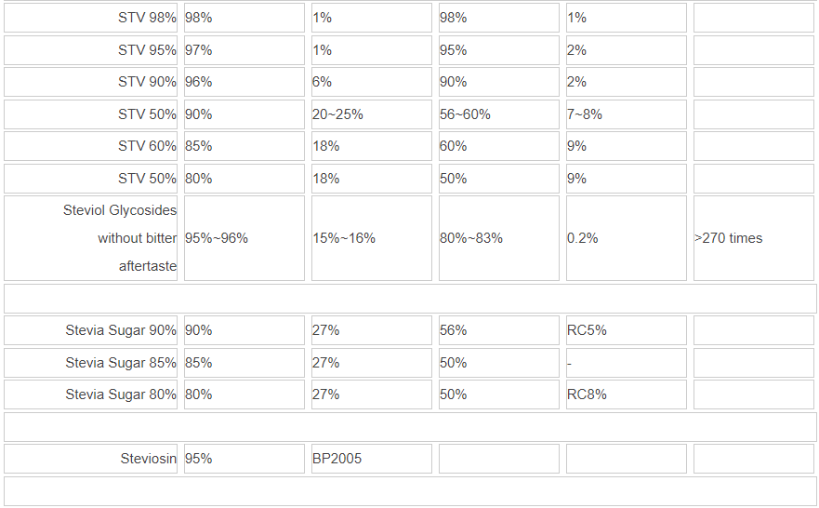Image resolution: width=819 pixels, height=508 pixels.
Task: Click the "Steviol Glycosides without bitter aftertaste" cell
Action: pos(120,238)
